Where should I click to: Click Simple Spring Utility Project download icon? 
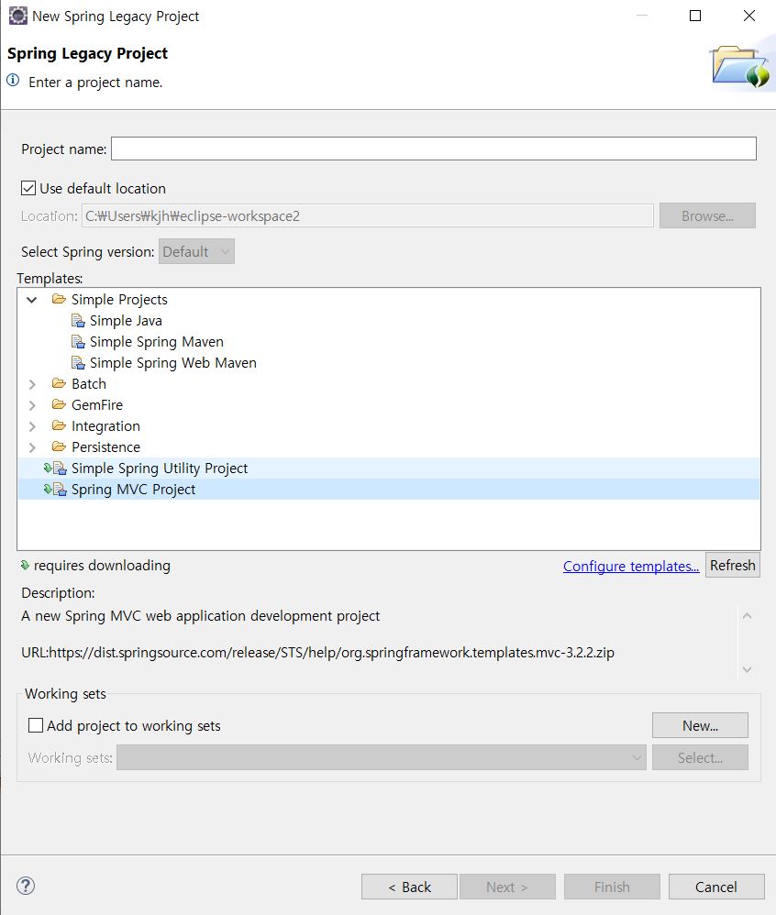pyautogui.click(x=48, y=468)
